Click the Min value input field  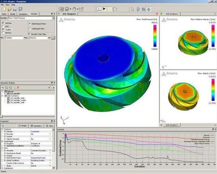pyautogui.click(x=14, y=38)
